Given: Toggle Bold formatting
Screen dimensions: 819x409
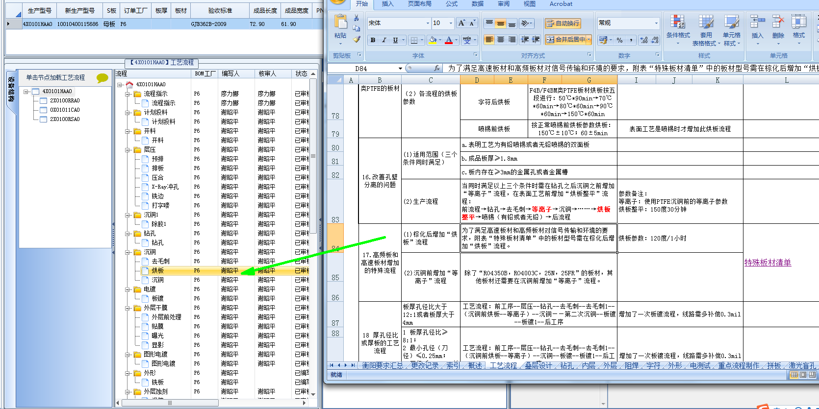Looking at the screenshot, I should [373, 40].
